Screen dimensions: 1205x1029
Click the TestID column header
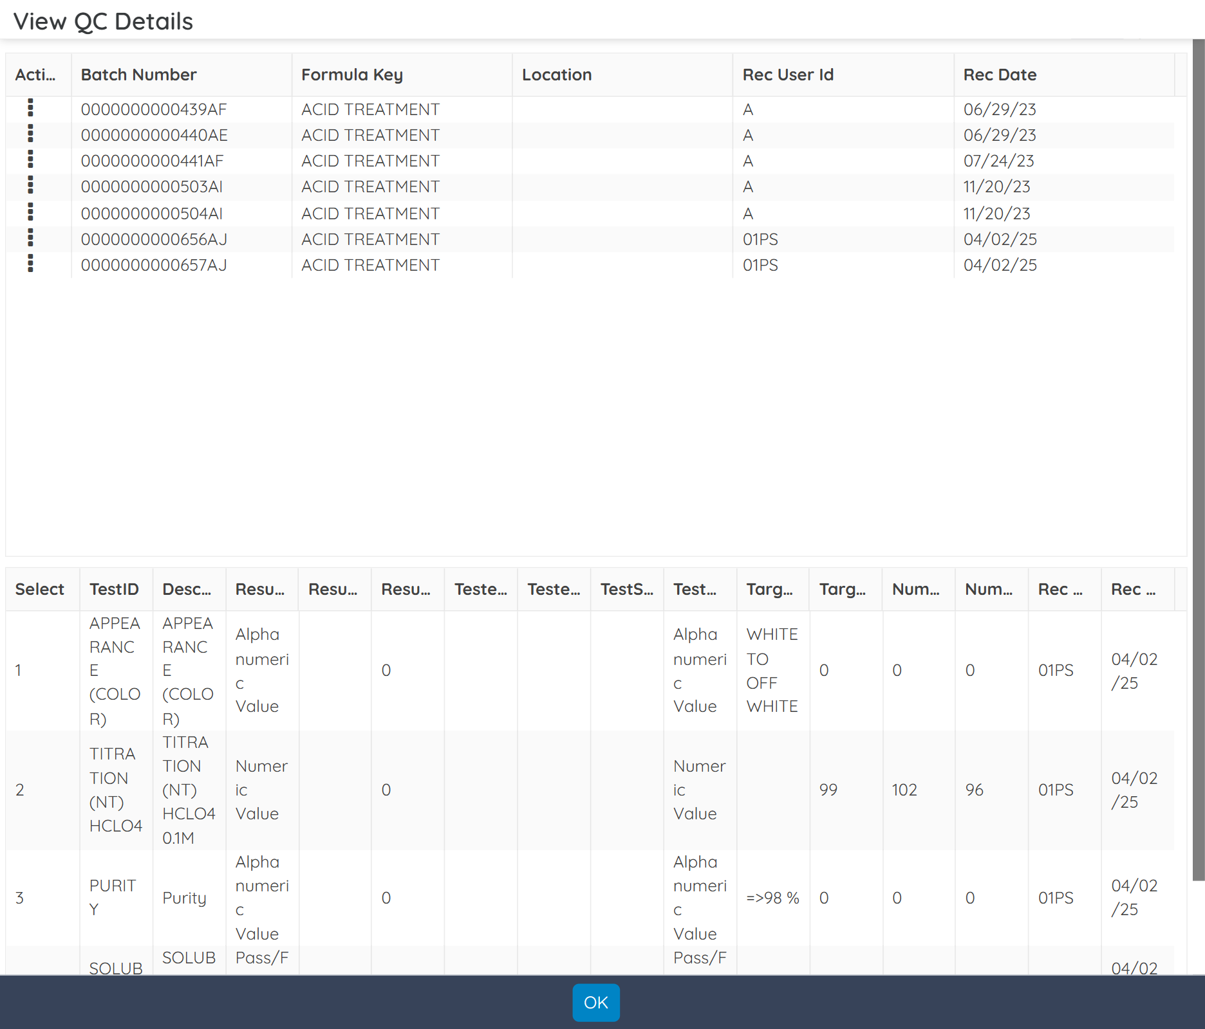coord(115,588)
